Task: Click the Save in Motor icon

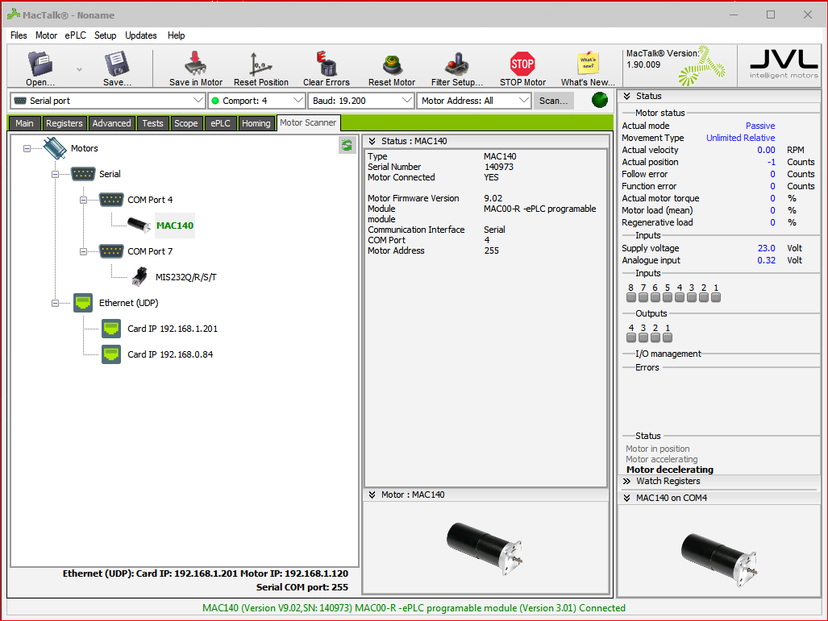Action: [x=195, y=64]
